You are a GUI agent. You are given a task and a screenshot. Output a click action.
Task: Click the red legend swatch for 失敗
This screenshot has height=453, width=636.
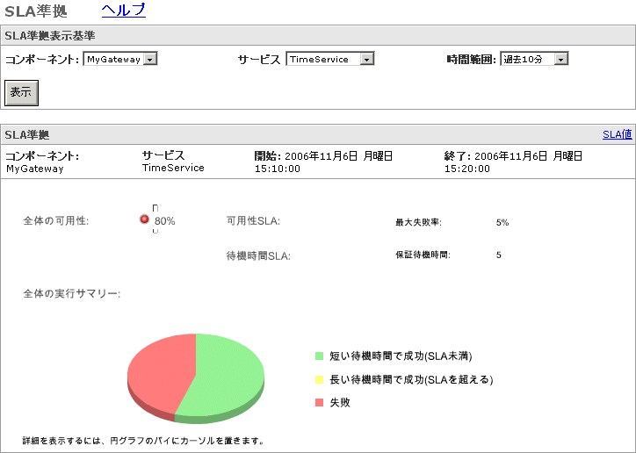319,402
